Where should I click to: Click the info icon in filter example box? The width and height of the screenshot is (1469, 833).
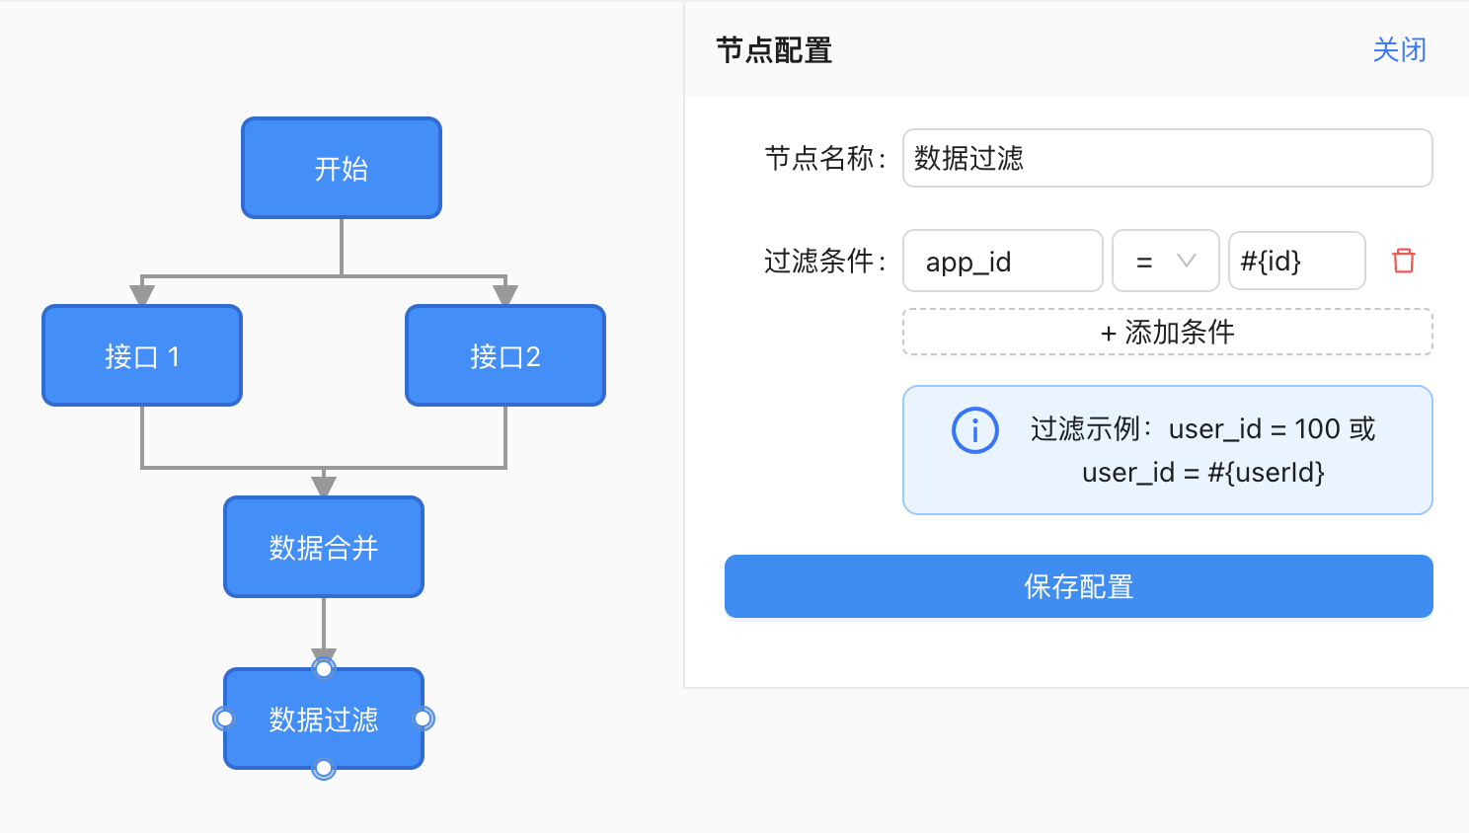click(974, 430)
